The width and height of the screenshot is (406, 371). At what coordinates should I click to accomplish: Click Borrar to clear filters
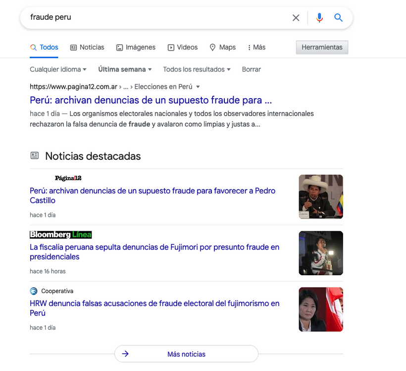pos(251,69)
